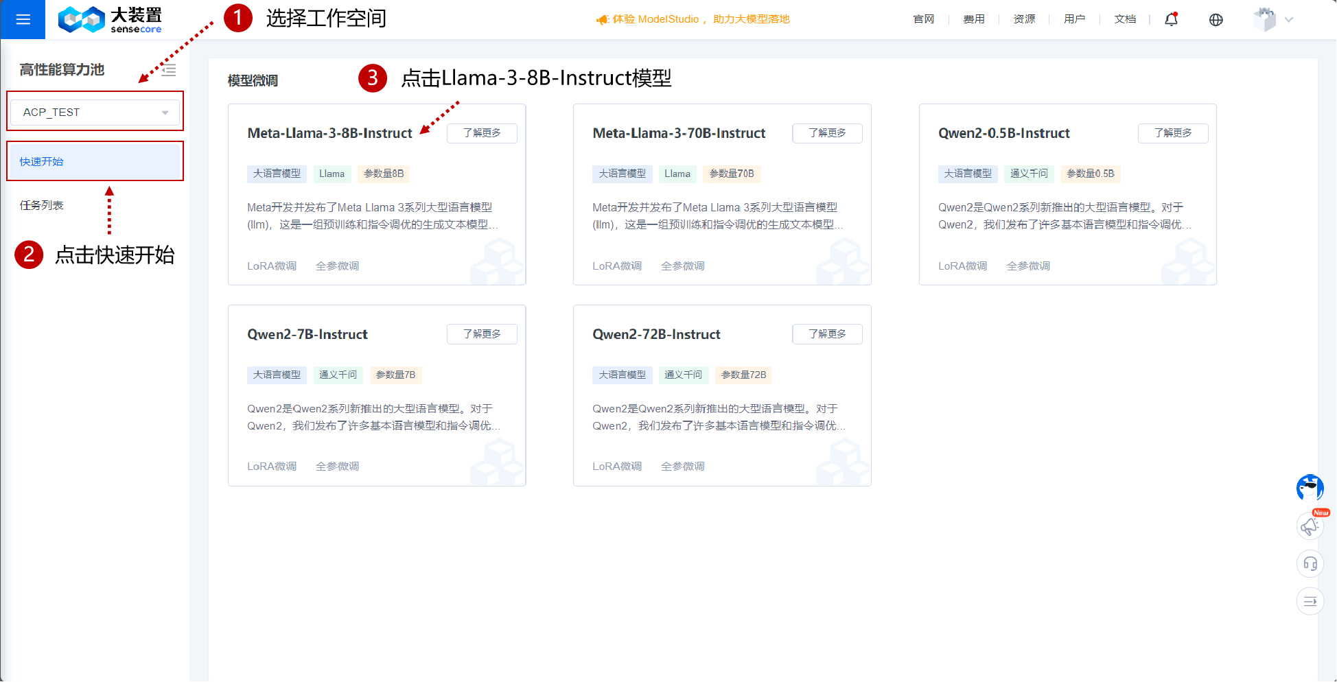Click the 高性能算力池 sidebar title

[62, 70]
